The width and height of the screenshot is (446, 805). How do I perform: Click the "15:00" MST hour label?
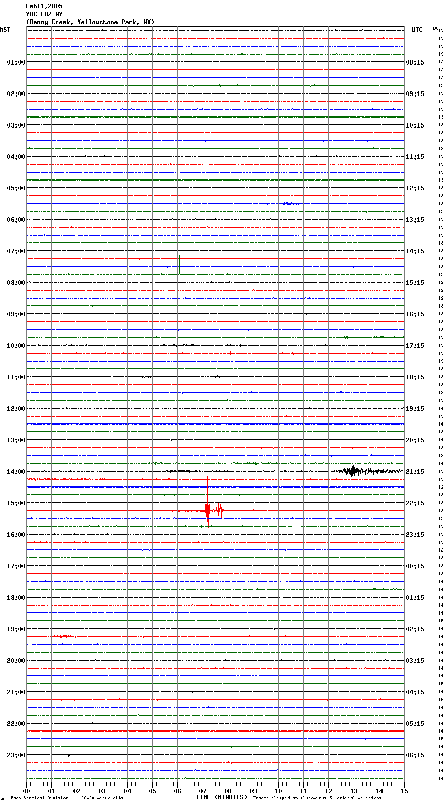(x=16, y=503)
